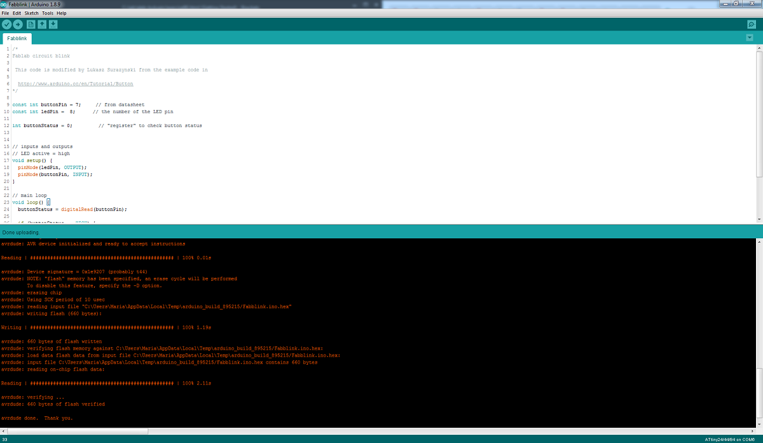Open the Sketch menu
This screenshot has height=443, width=763.
click(x=32, y=13)
